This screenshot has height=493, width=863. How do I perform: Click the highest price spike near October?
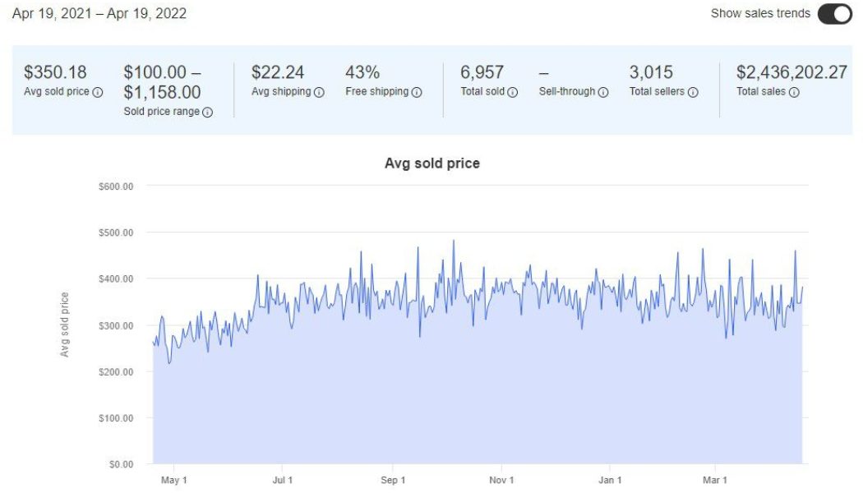pyautogui.click(x=455, y=241)
